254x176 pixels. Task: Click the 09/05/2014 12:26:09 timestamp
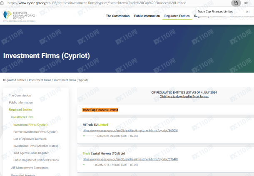coord(117,165)
